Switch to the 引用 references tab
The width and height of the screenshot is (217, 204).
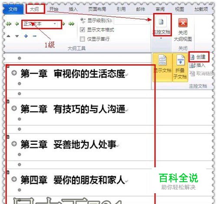(121, 9)
